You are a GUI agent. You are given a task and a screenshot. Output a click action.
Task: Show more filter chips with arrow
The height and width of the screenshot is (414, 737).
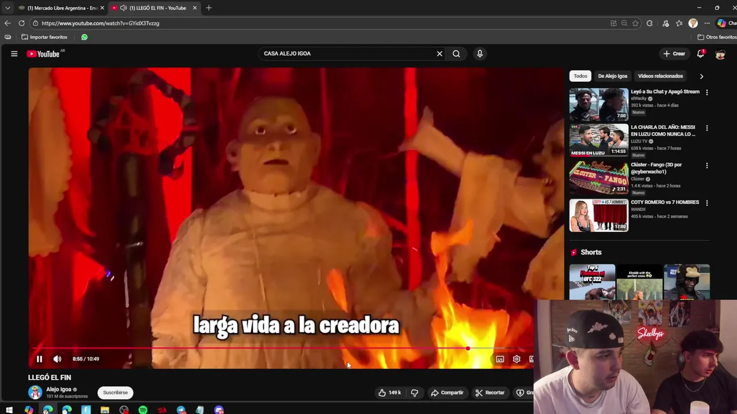click(701, 76)
